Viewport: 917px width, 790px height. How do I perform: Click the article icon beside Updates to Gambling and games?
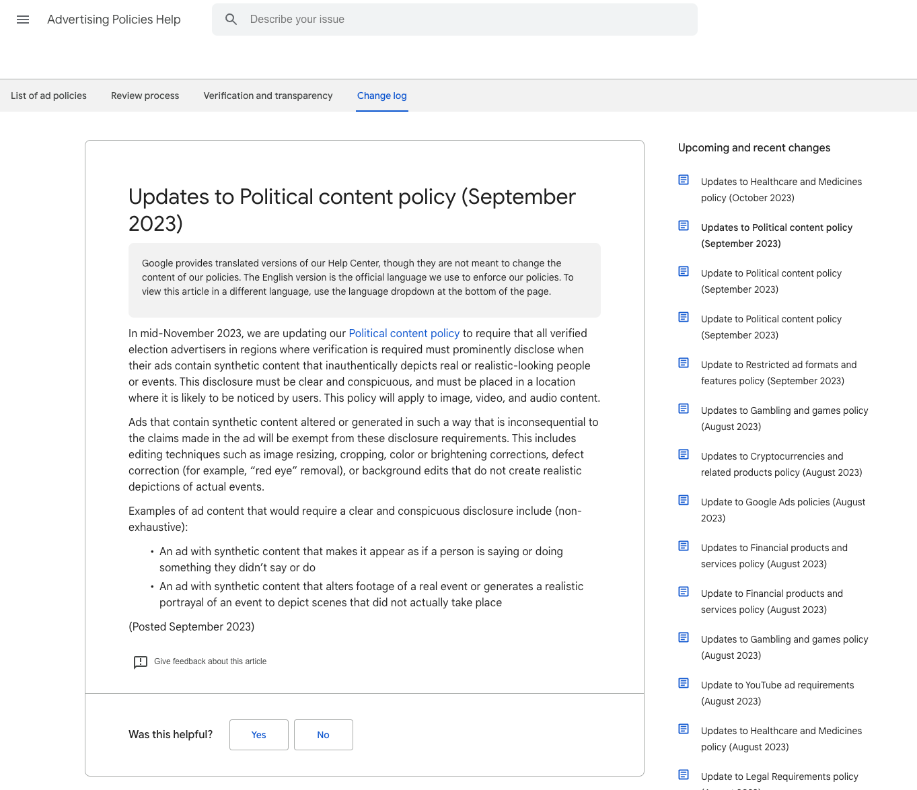[684, 408]
